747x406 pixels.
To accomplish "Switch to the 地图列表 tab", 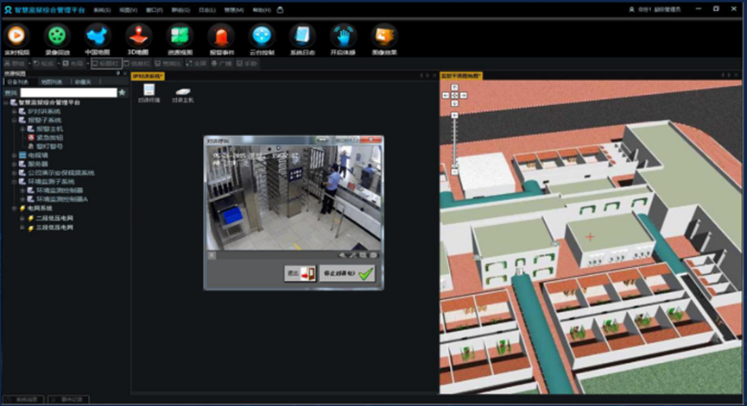I will tap(51, 82).
